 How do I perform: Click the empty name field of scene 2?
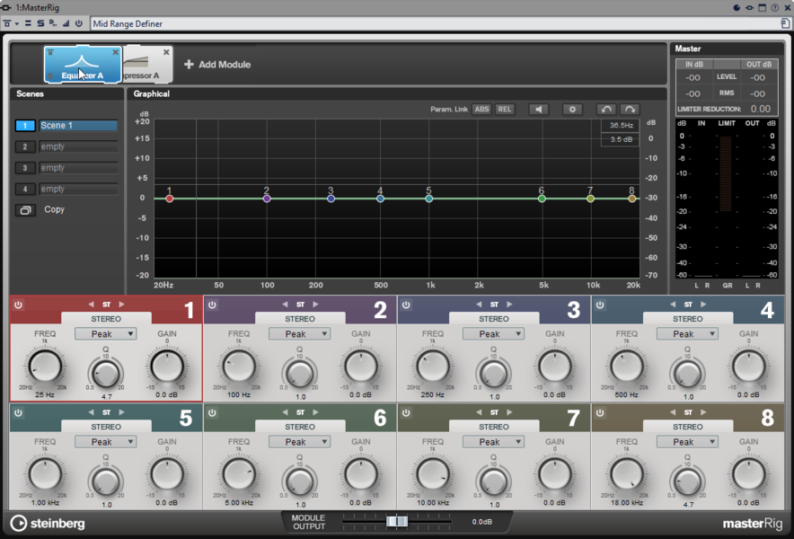[x=78, y=147]
